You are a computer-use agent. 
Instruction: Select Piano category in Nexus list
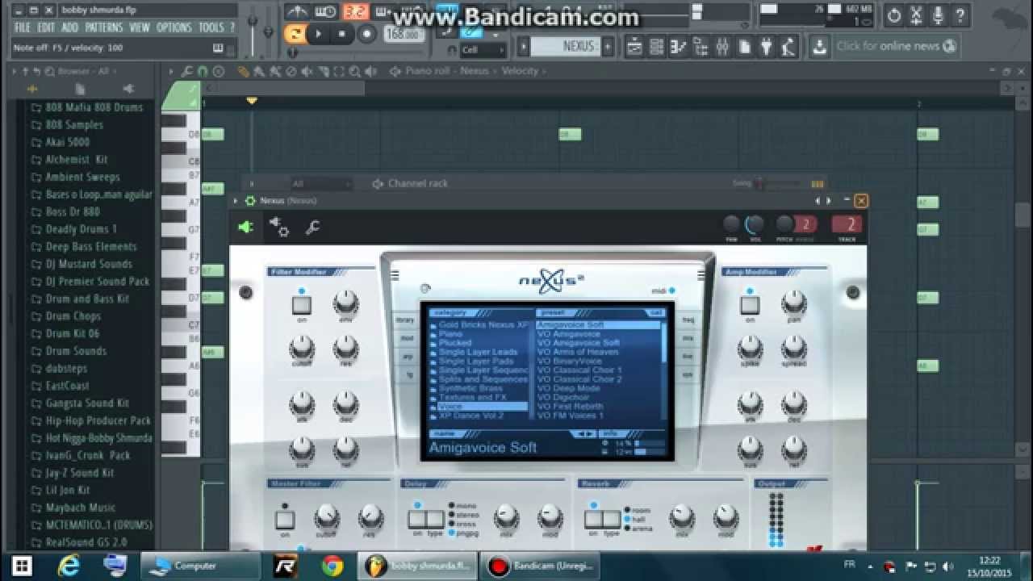450,333
